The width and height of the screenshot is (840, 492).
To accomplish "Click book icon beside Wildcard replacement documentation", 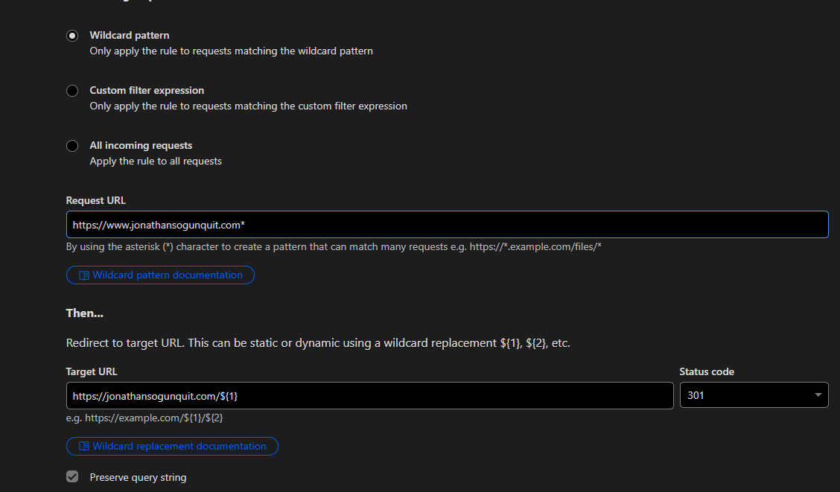I will 84,447.
